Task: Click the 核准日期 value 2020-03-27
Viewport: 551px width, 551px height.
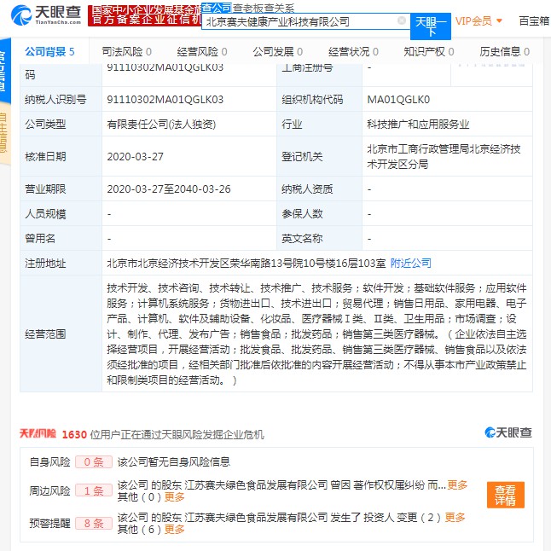Action: [x=136, y=156]
